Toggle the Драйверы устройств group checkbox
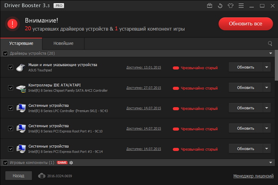This screenshot has width=278, height=185. click(6, 54)
